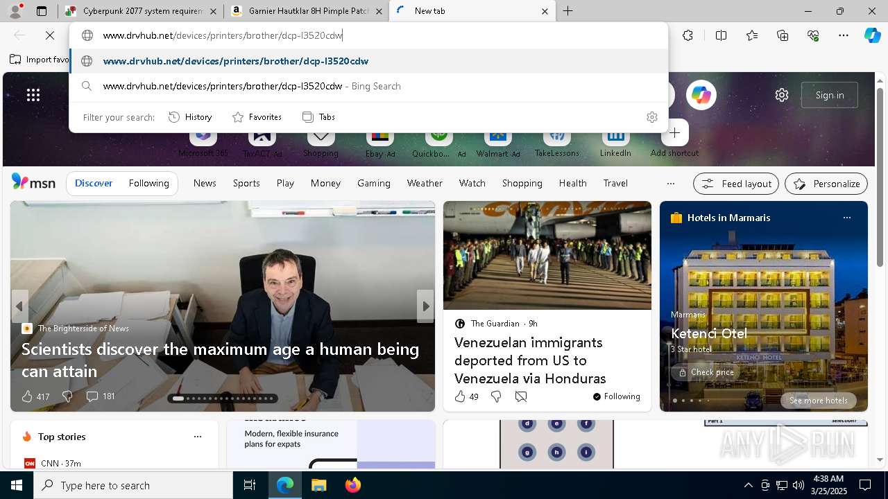
Task: Open the Walmart shortcut
Action: 498,143
